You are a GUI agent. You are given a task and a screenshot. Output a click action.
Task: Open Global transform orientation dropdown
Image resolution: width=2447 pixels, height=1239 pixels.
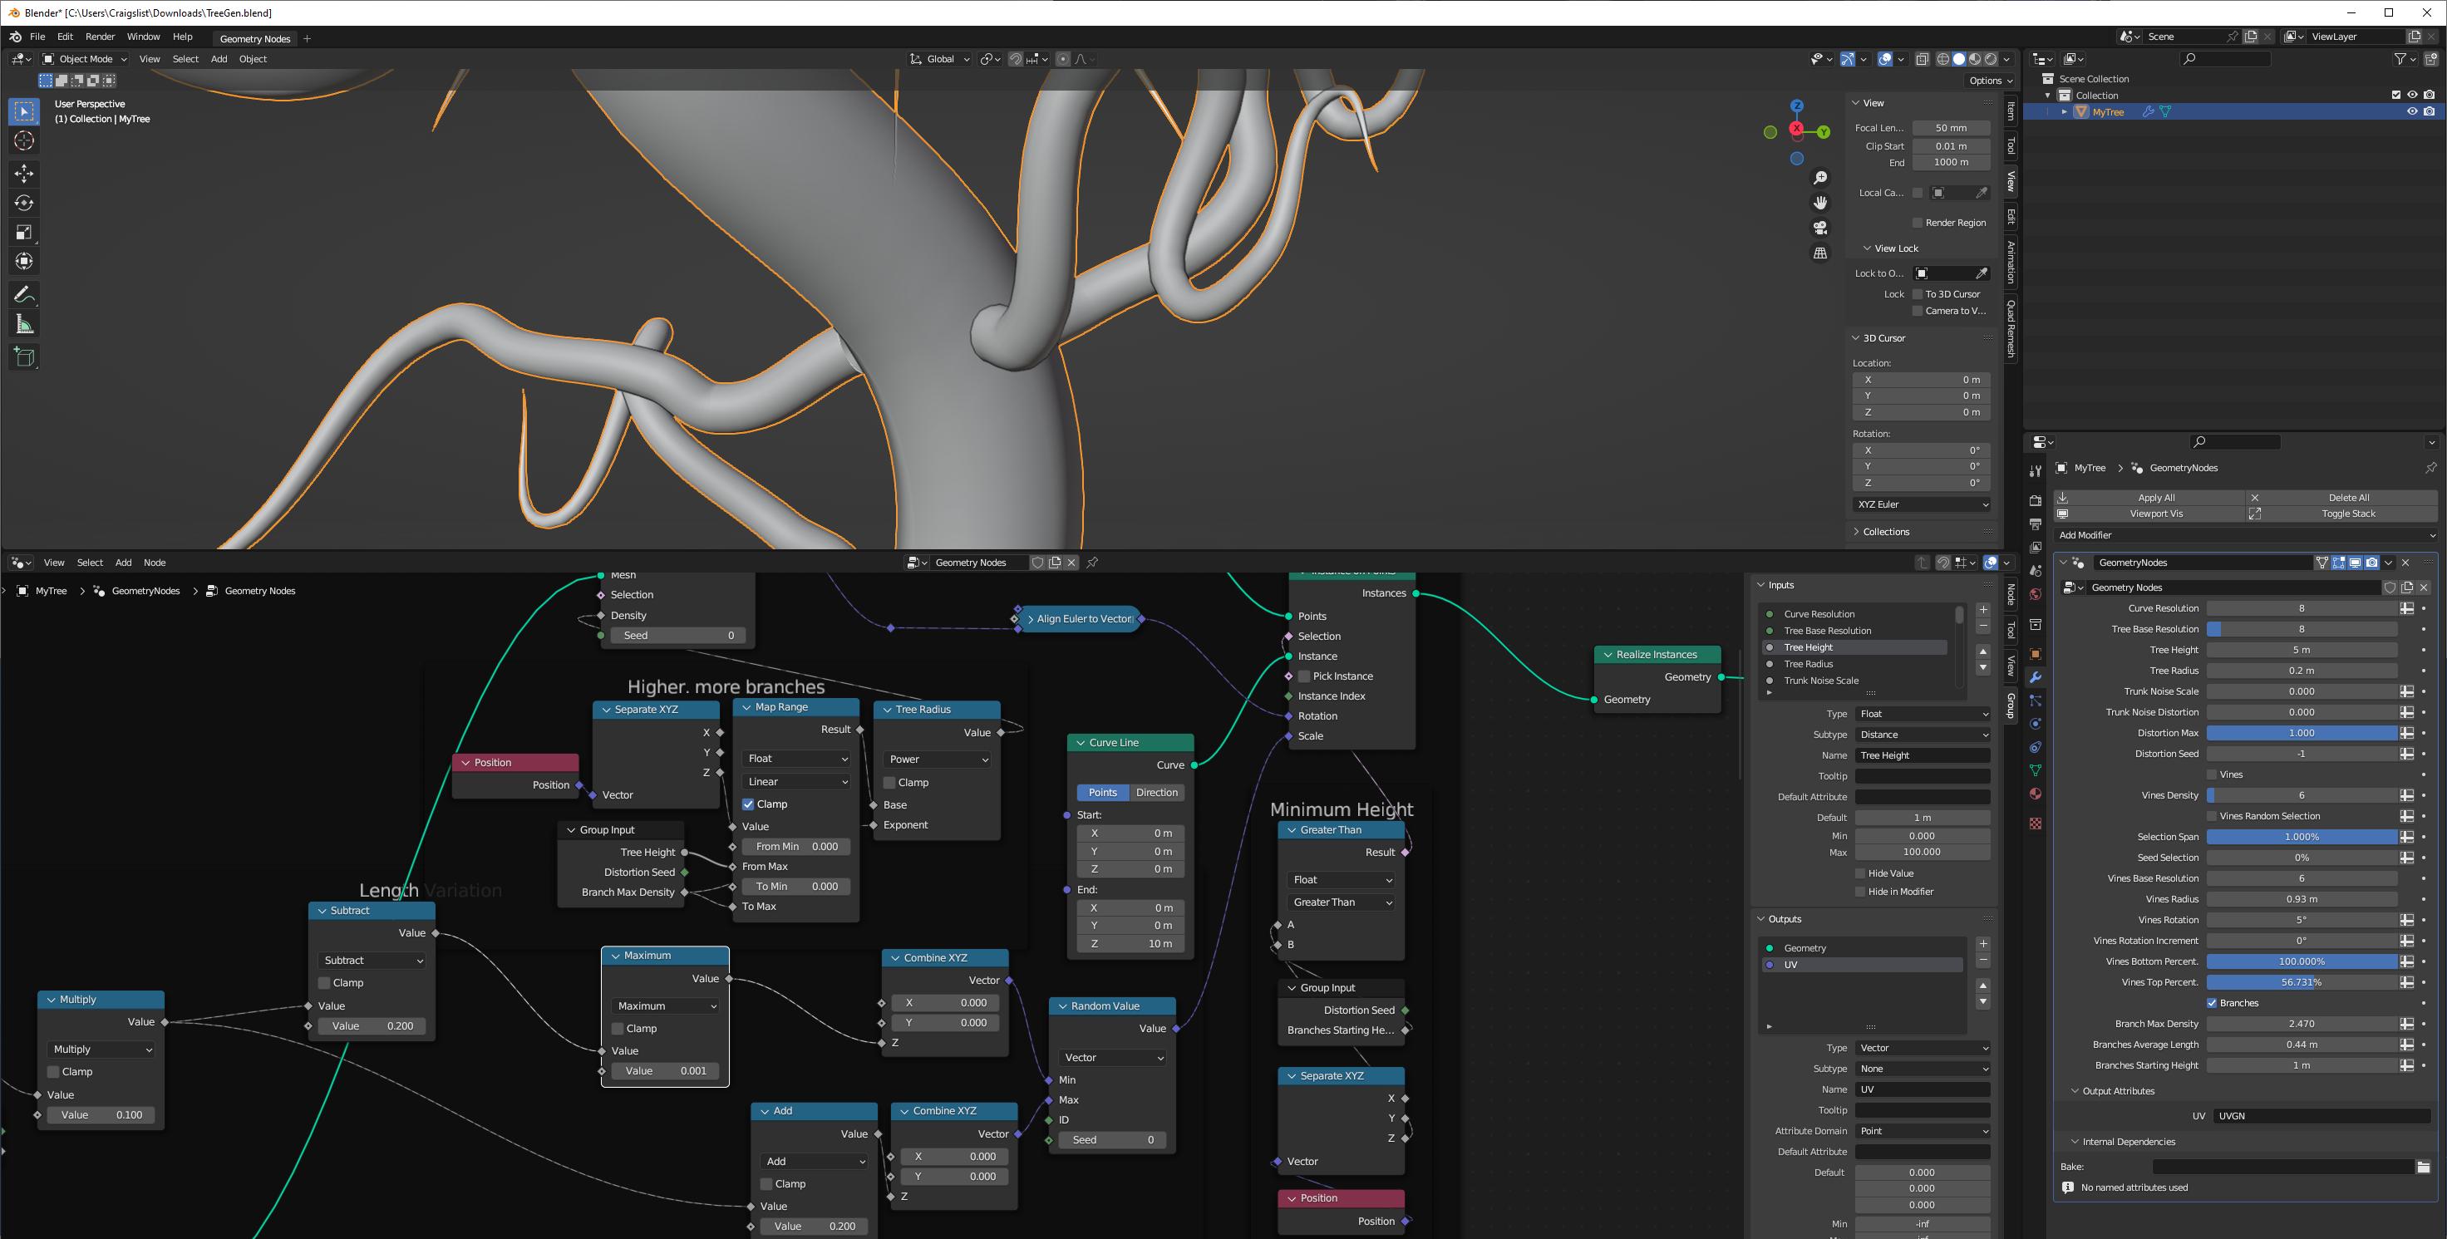pyautogui.click(x=939, y=59)
